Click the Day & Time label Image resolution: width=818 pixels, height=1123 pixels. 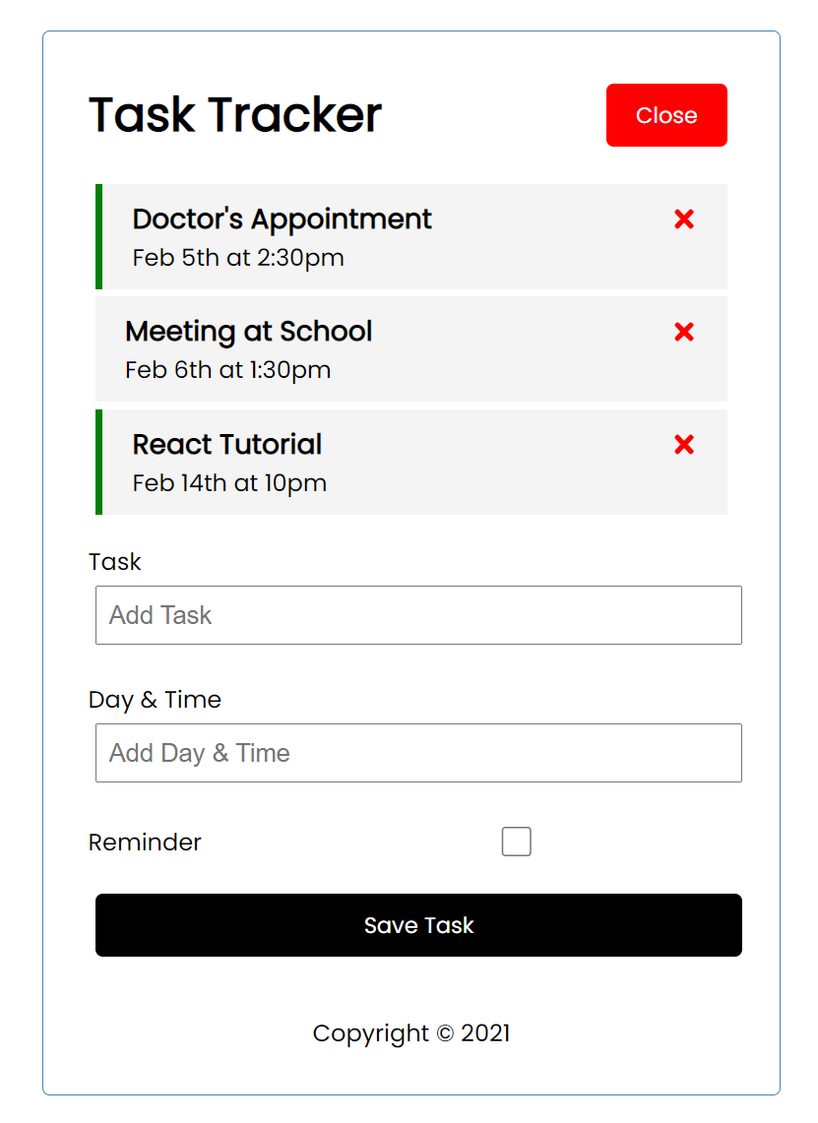pos(155,700)
